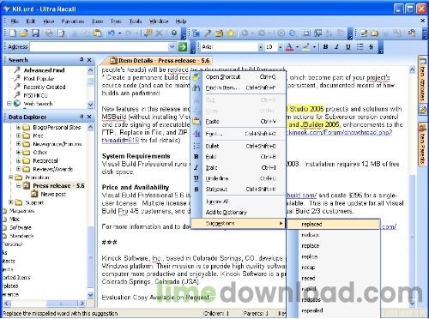
Task: Pick the 'replace' spelling suggestion
Action: (334, 246)
